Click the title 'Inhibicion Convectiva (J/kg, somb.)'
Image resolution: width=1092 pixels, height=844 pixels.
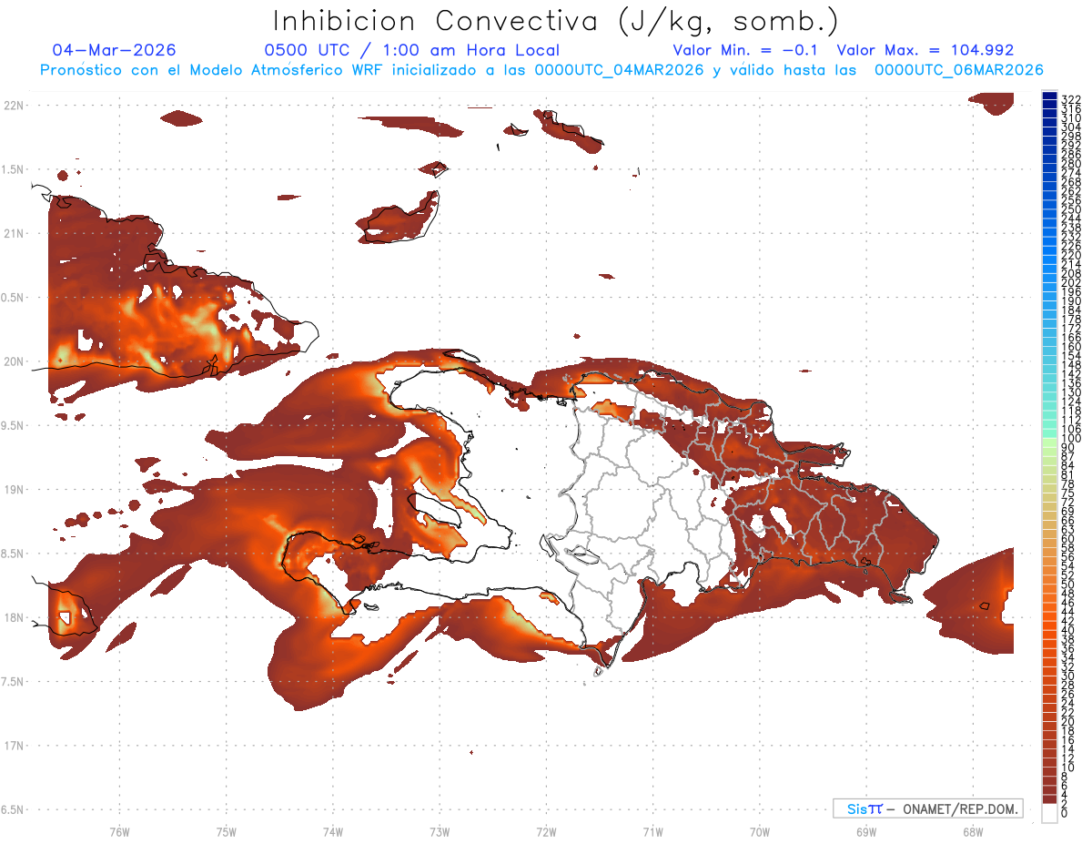click(556, 21)
